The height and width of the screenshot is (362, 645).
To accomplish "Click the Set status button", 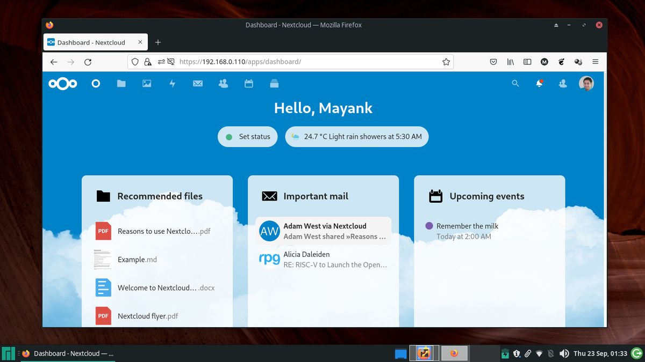I will [247, 137].
